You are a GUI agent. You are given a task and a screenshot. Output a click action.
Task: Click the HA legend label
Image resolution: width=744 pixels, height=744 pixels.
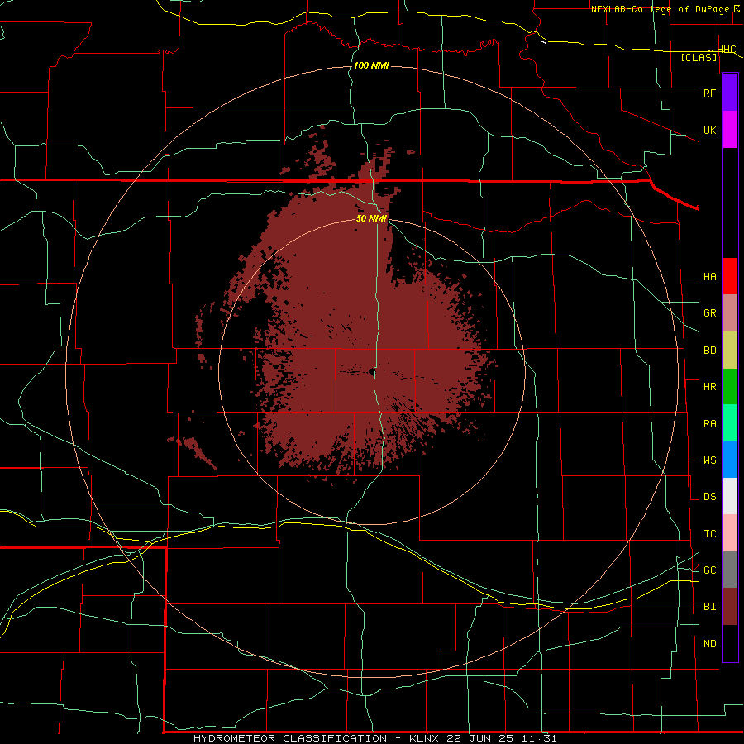(x=709, y=276)
